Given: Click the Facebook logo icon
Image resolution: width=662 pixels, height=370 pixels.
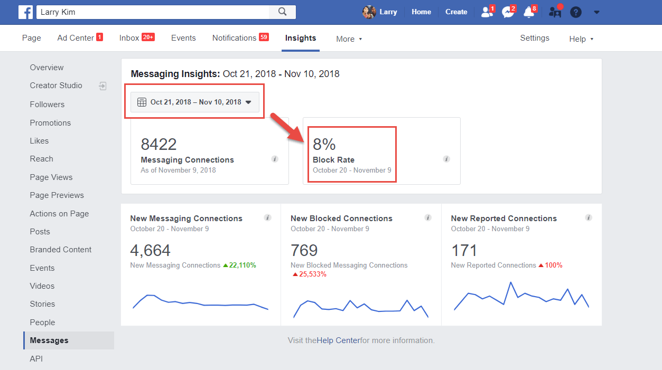Looking at the screenshot, I should coord(25,12).
